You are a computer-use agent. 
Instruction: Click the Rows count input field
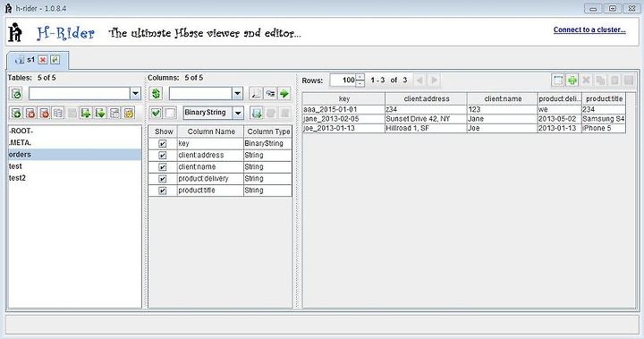pos(343,81)
